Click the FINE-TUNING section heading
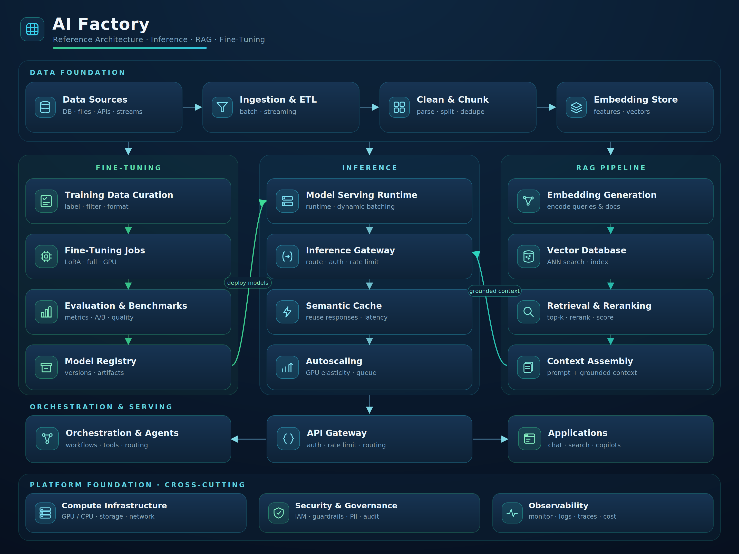Image resolution: width=739 pixels, height=554 pixels. point(129,168)
